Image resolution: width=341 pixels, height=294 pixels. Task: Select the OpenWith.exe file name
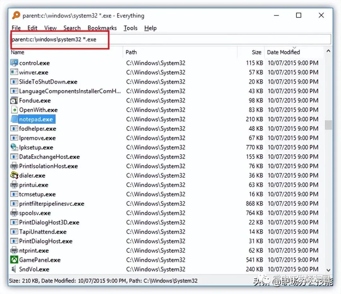click(x=38, y=110)
